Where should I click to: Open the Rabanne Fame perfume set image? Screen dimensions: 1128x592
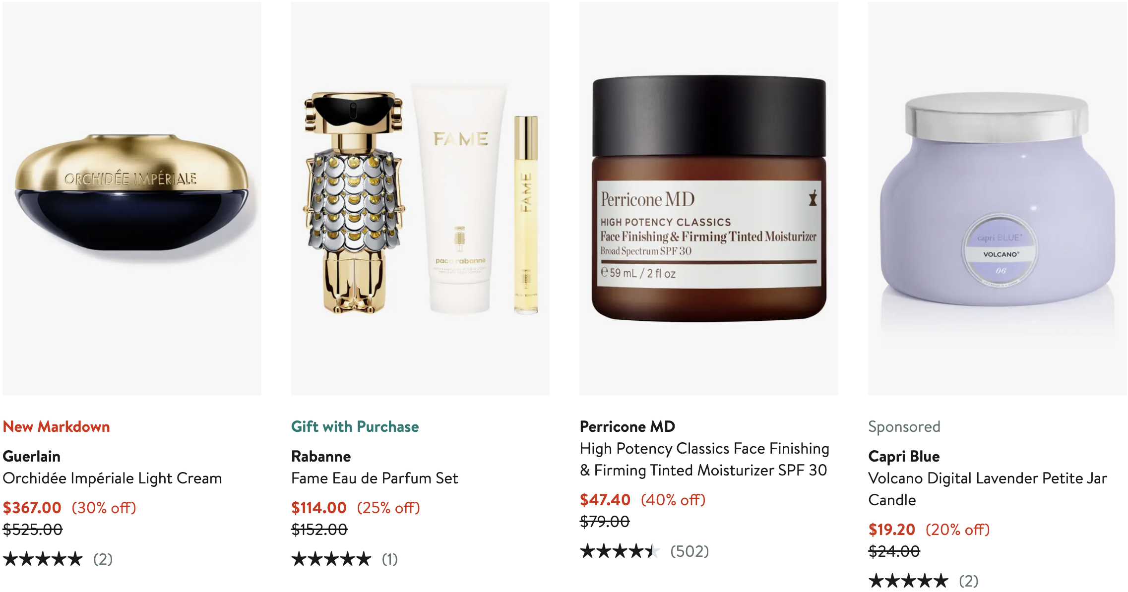(420, 198)
